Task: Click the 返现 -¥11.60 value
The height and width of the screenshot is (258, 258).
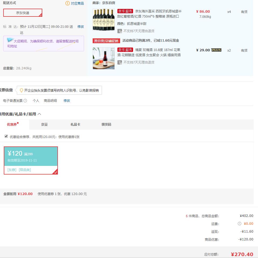Action: pos(247,232)
